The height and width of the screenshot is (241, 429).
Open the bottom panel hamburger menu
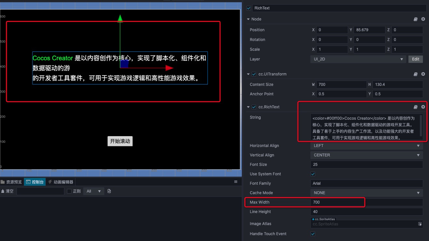point(236,182)
